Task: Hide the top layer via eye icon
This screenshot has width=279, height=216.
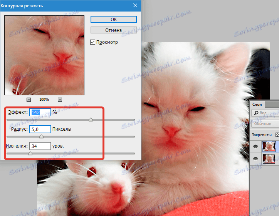Action: (x=255, y=146)
